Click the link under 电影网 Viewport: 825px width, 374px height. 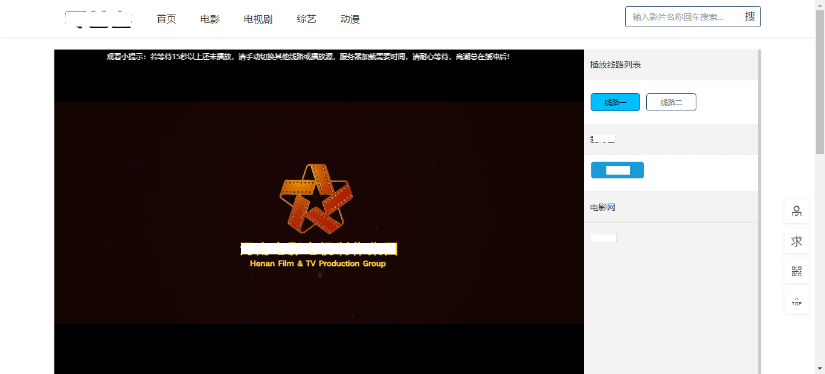[602, 237]
